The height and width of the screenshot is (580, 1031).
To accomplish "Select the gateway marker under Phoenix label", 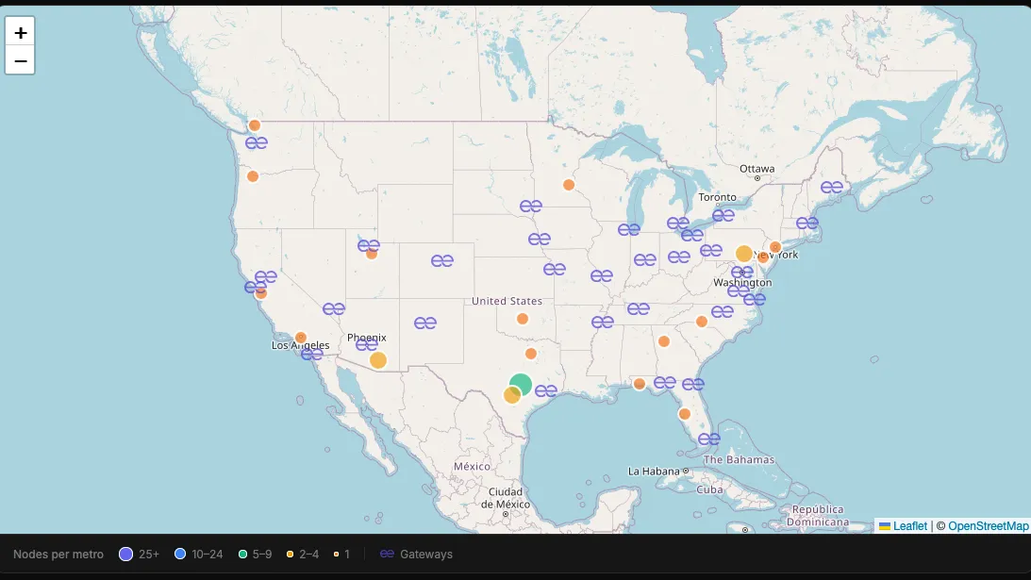I will point(367,344).
